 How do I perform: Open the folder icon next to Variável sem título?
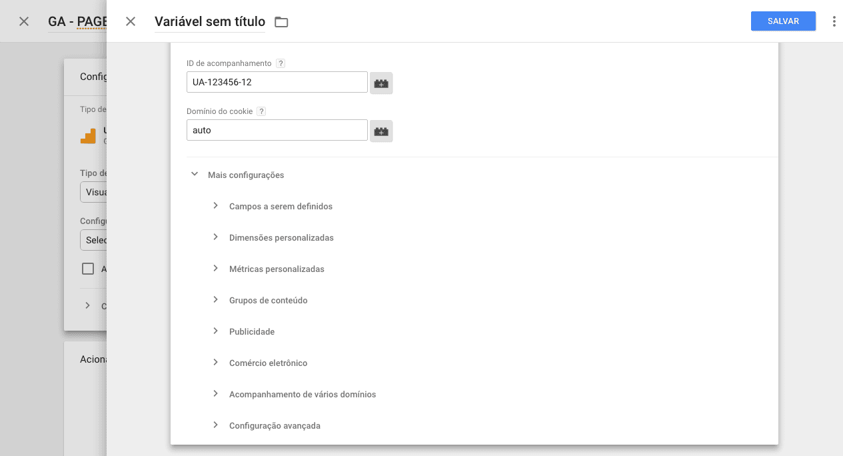pos(281,21)
